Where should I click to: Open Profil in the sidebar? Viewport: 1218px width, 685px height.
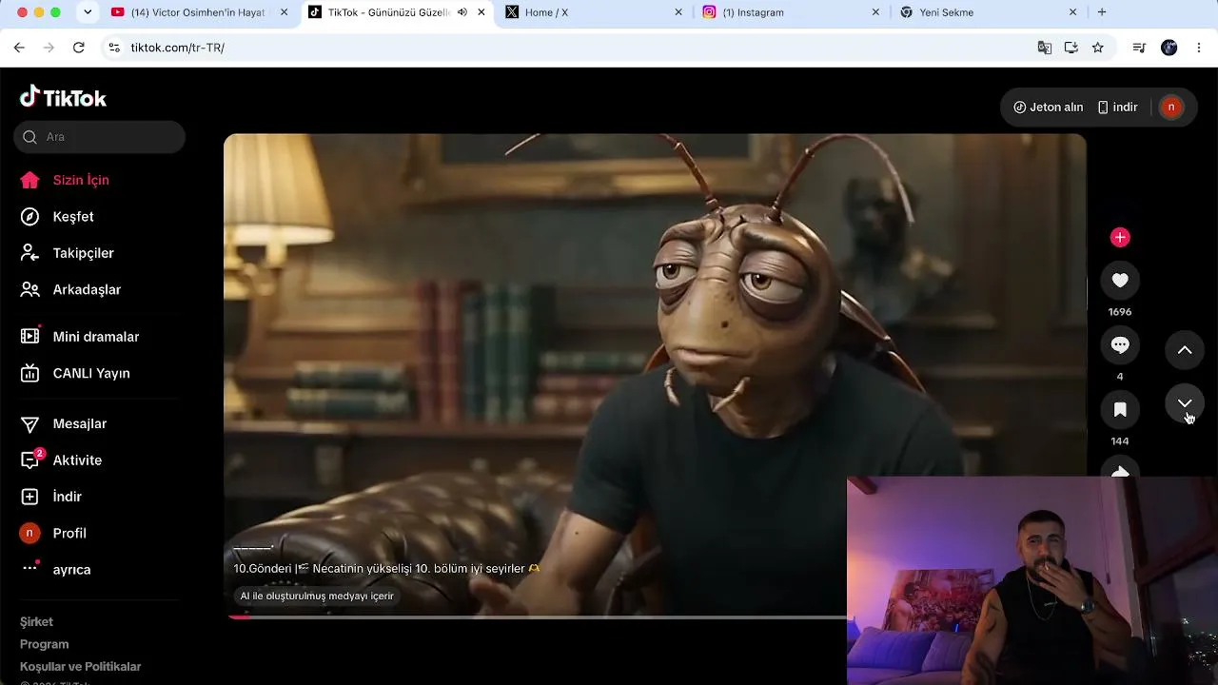click(x=52, y=533)
